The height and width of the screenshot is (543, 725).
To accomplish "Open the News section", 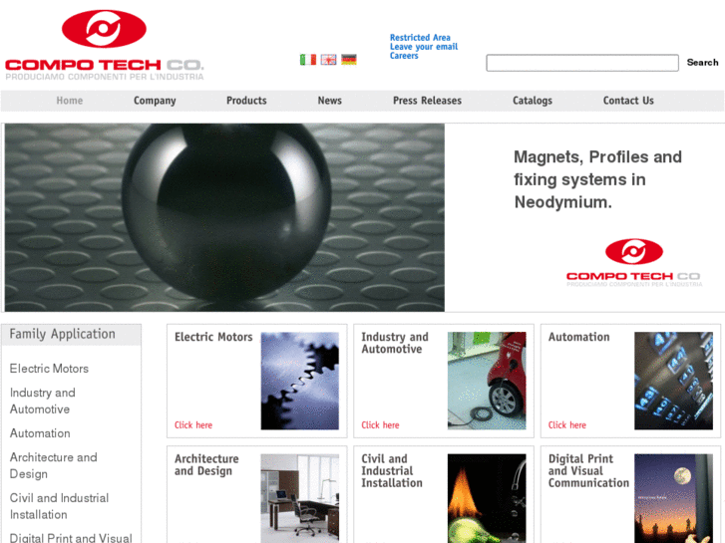I will coord(330,101).
